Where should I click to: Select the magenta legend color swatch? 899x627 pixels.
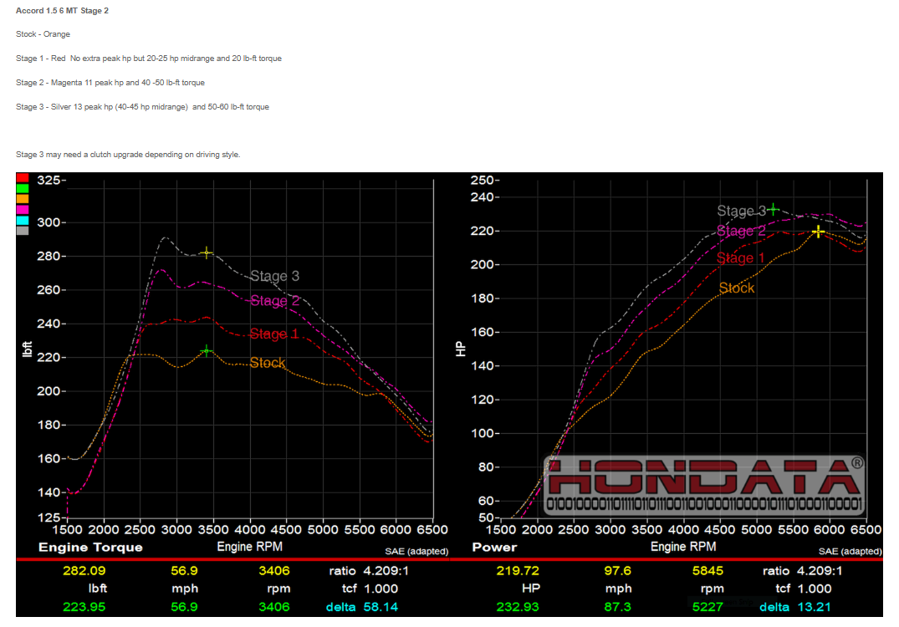click(x=23, y=210)
